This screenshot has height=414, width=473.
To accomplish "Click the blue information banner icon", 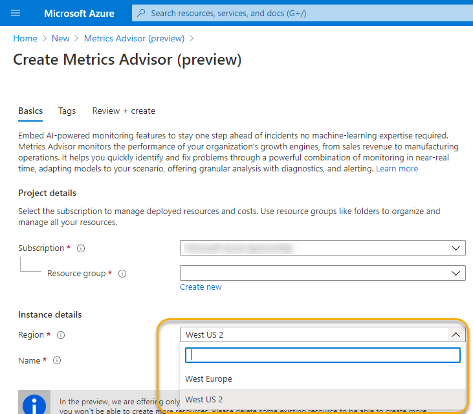I will [x=34, y=404].
